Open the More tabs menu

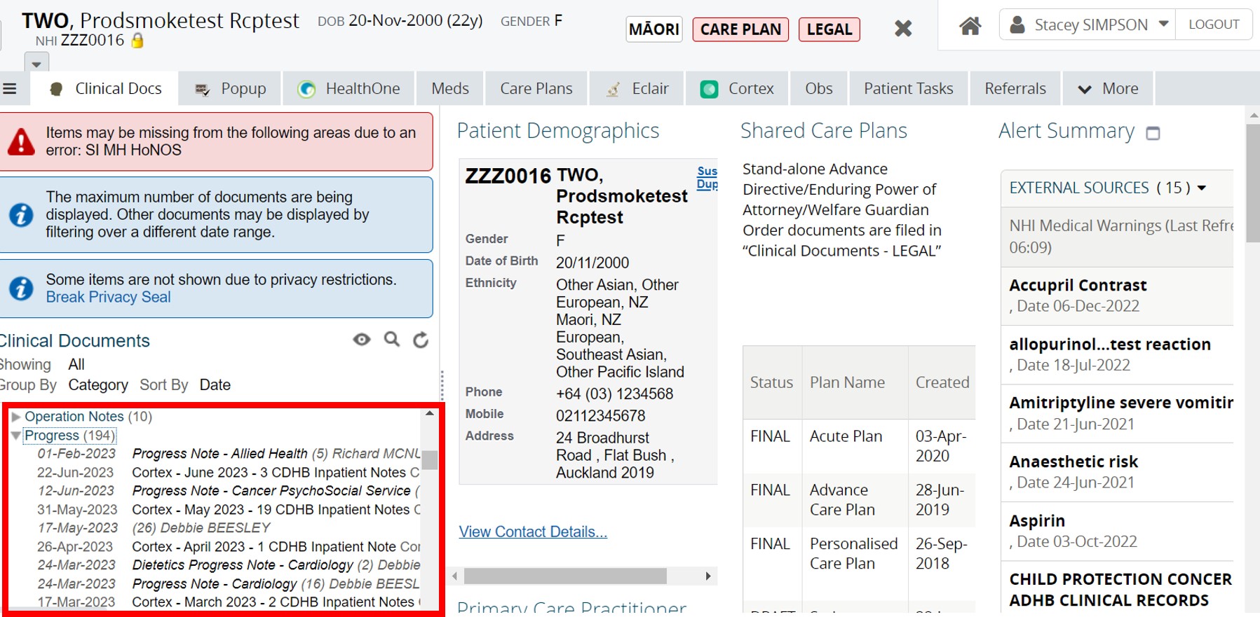click(1109, 89)
